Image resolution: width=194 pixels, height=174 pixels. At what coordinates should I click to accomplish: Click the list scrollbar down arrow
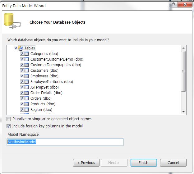click(x=183, y=112)
